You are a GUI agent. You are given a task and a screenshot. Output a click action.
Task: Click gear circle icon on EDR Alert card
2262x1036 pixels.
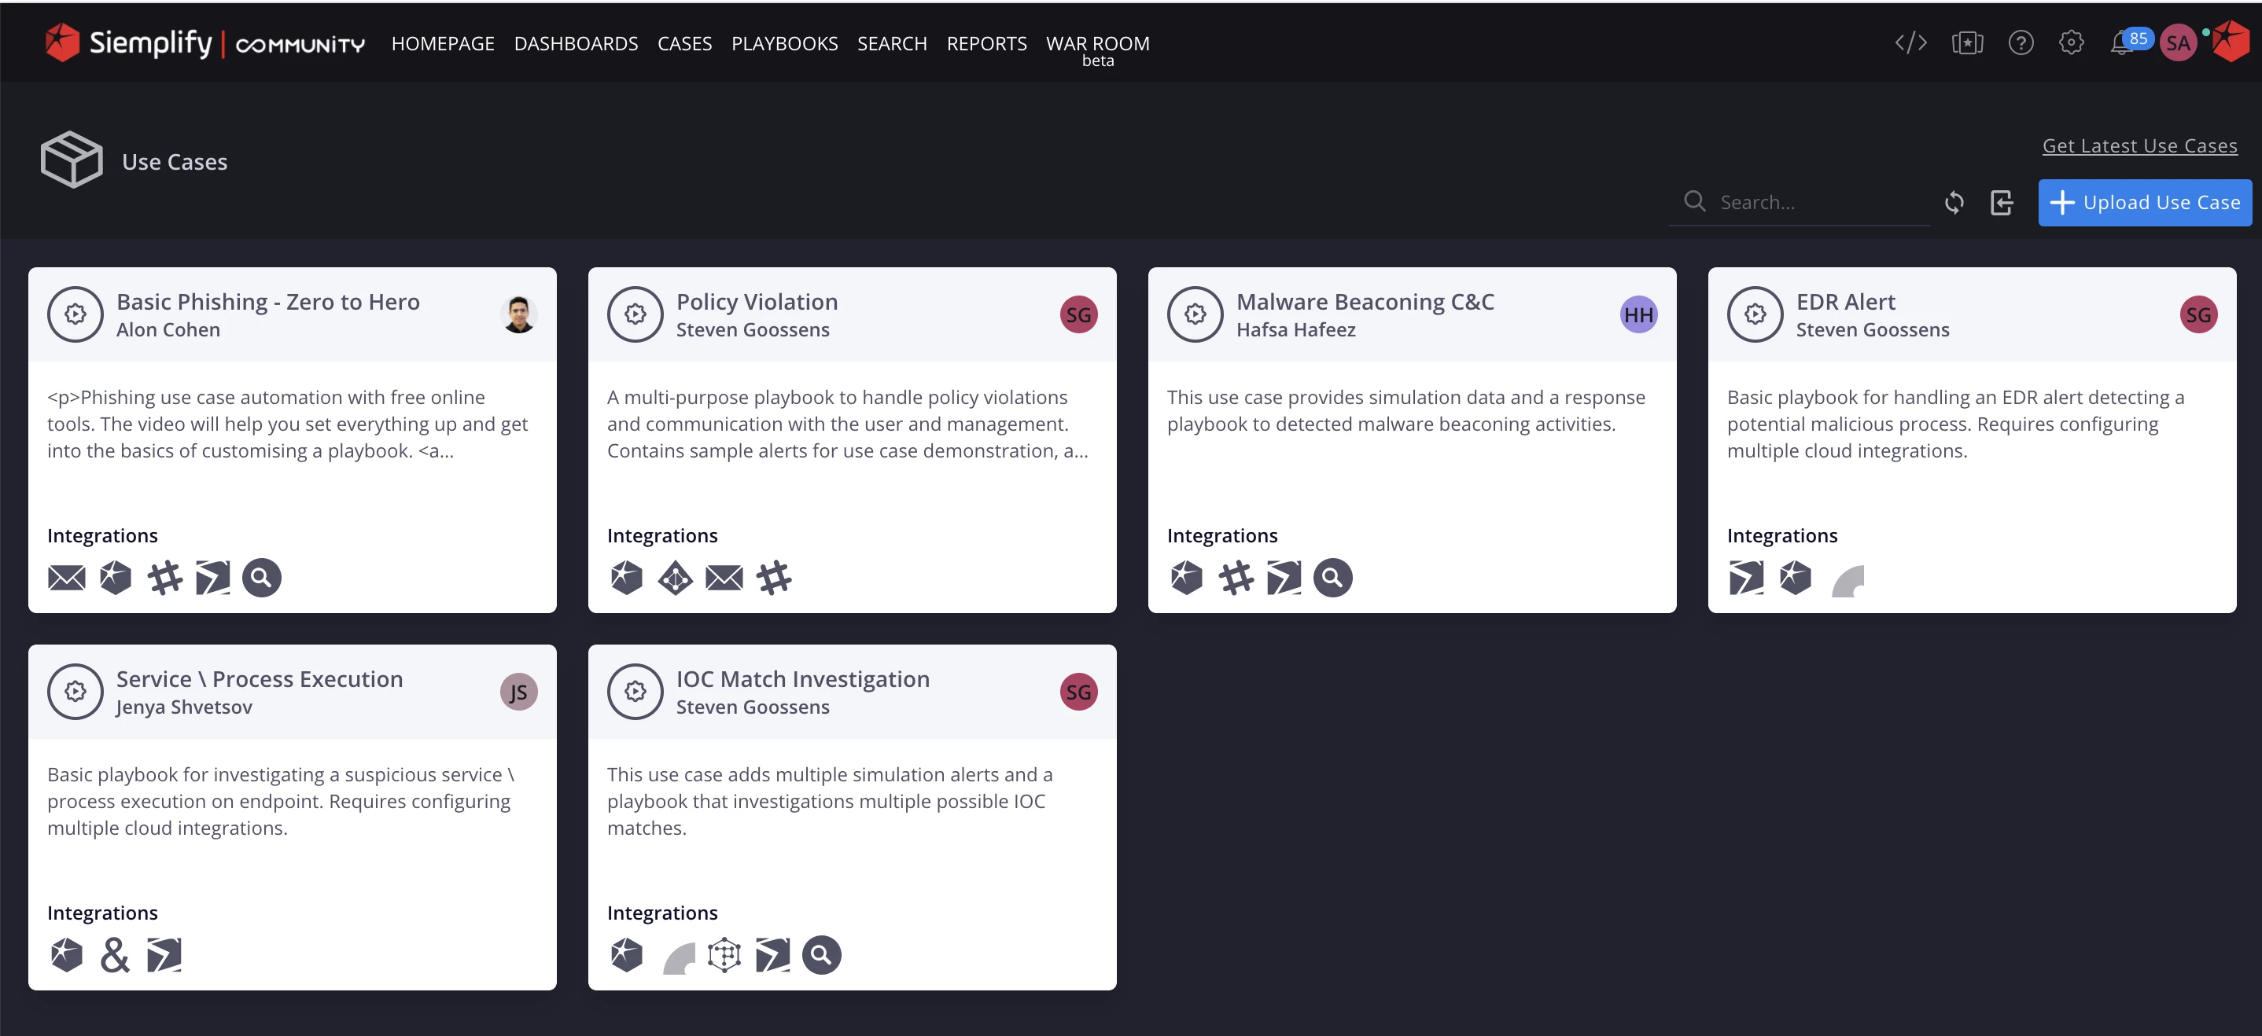(x=1755, y=314)
